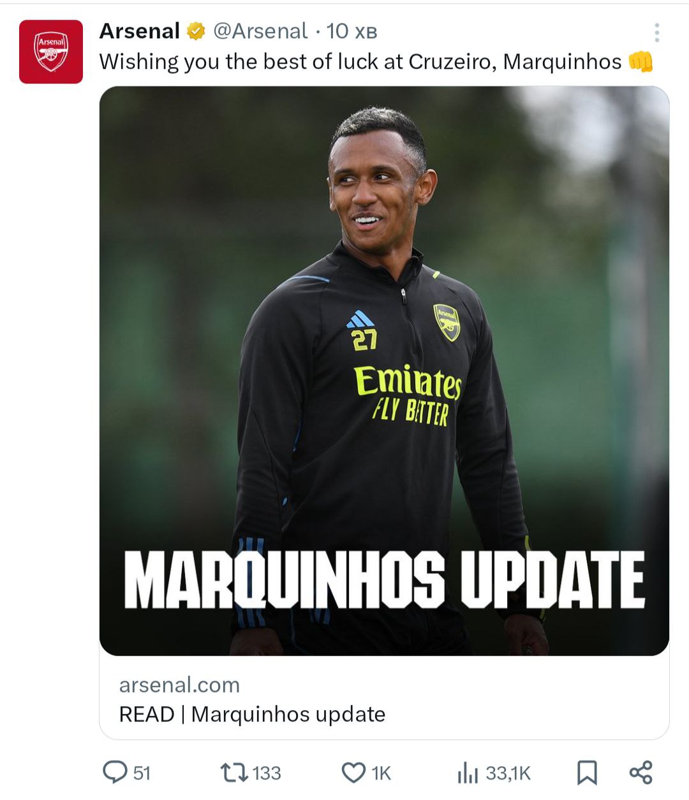This screenshot has height=800, width=689.
Task: Click the 1K likes count
Action: (x=381, y=773)
